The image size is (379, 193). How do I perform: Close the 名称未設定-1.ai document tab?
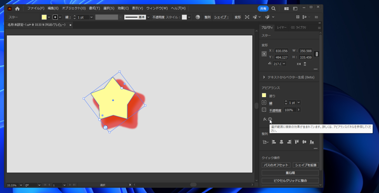click(x=71, y=25)
